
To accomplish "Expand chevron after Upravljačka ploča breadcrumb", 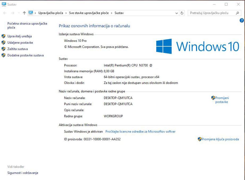I will click(66, 13).
